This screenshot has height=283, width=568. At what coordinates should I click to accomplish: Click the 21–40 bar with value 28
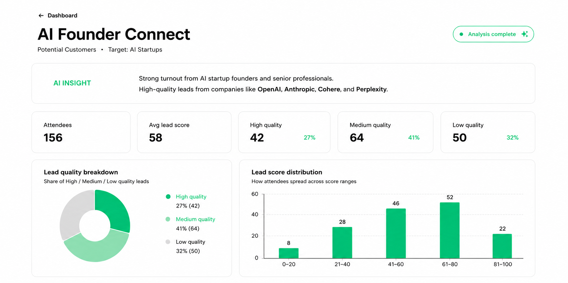pos(342,243)
